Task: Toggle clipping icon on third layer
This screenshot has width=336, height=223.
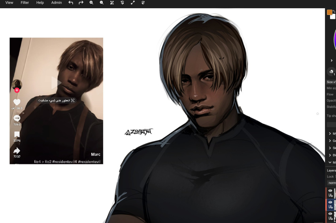Action: tap(330, 218)
